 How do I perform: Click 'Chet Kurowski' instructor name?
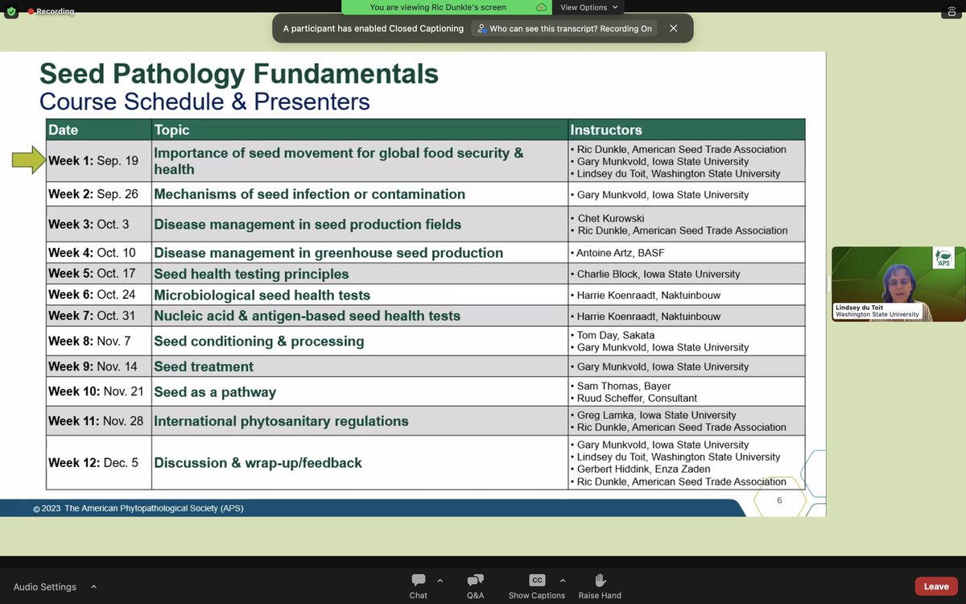[613, 218]
